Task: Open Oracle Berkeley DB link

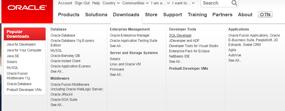Action: (65, 56)
